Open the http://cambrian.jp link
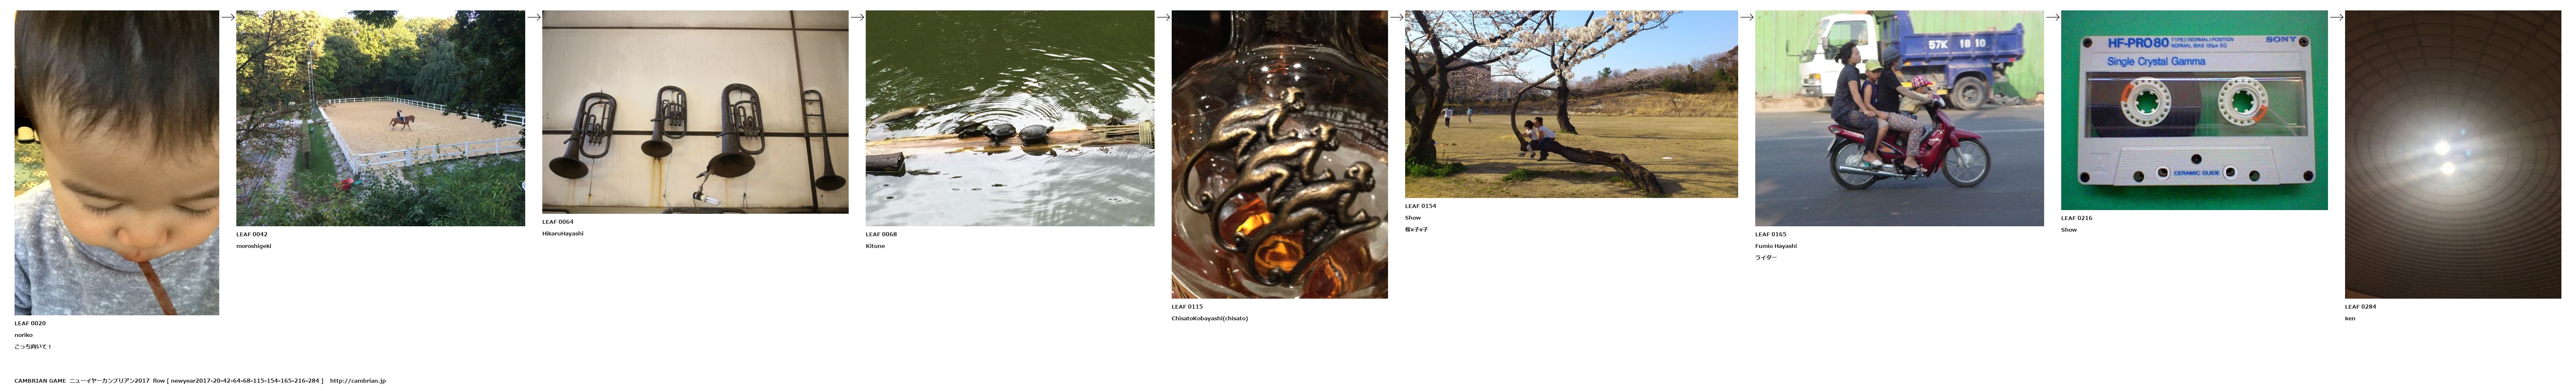 coord(358,381)
